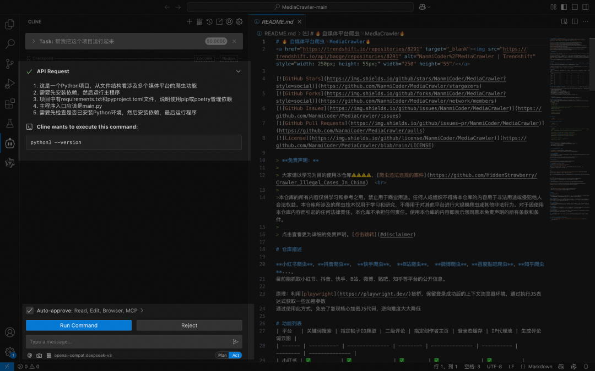Open notifications bell in status bar
The height and width of the screenshot is (371, 595).
point(586,367)
